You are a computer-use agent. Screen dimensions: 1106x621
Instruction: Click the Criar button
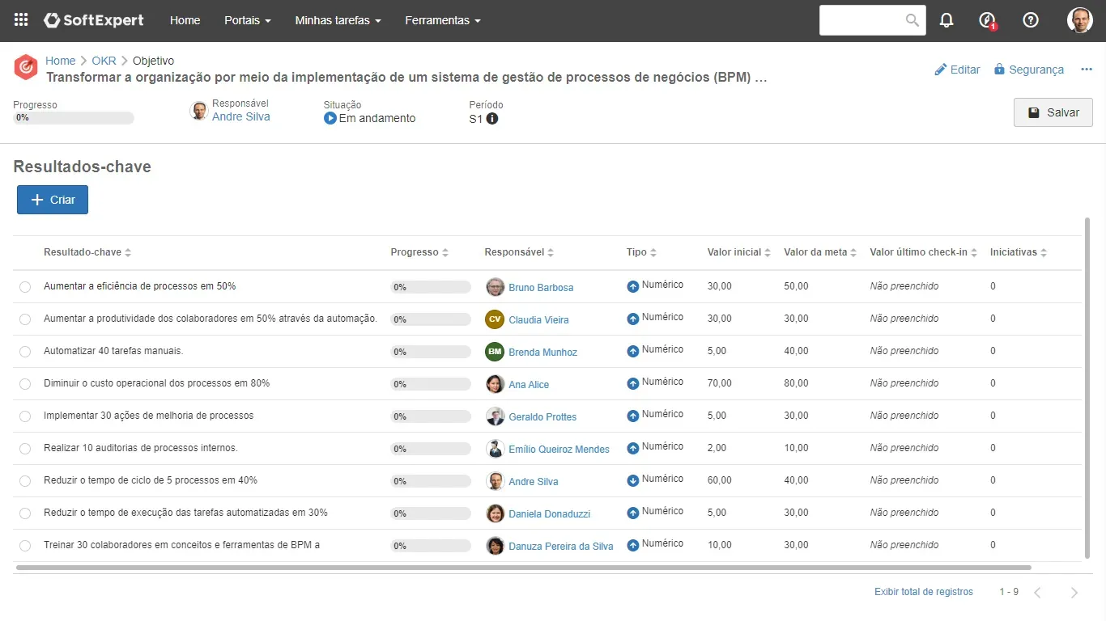click(x=53, y=200)
